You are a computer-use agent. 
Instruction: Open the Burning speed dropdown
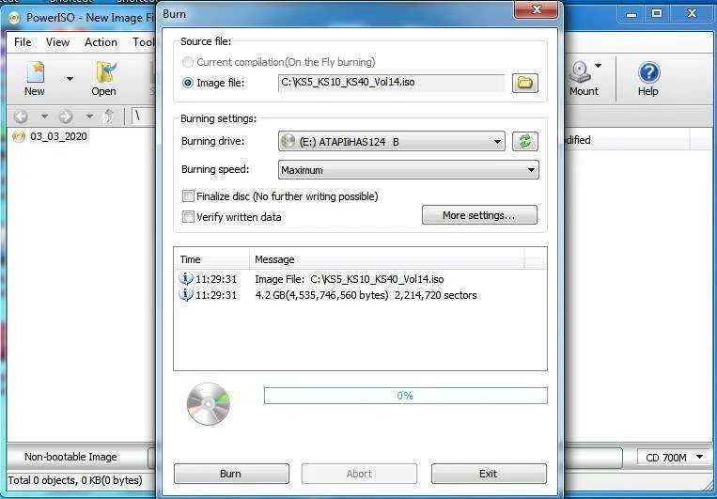click(409, 170)
